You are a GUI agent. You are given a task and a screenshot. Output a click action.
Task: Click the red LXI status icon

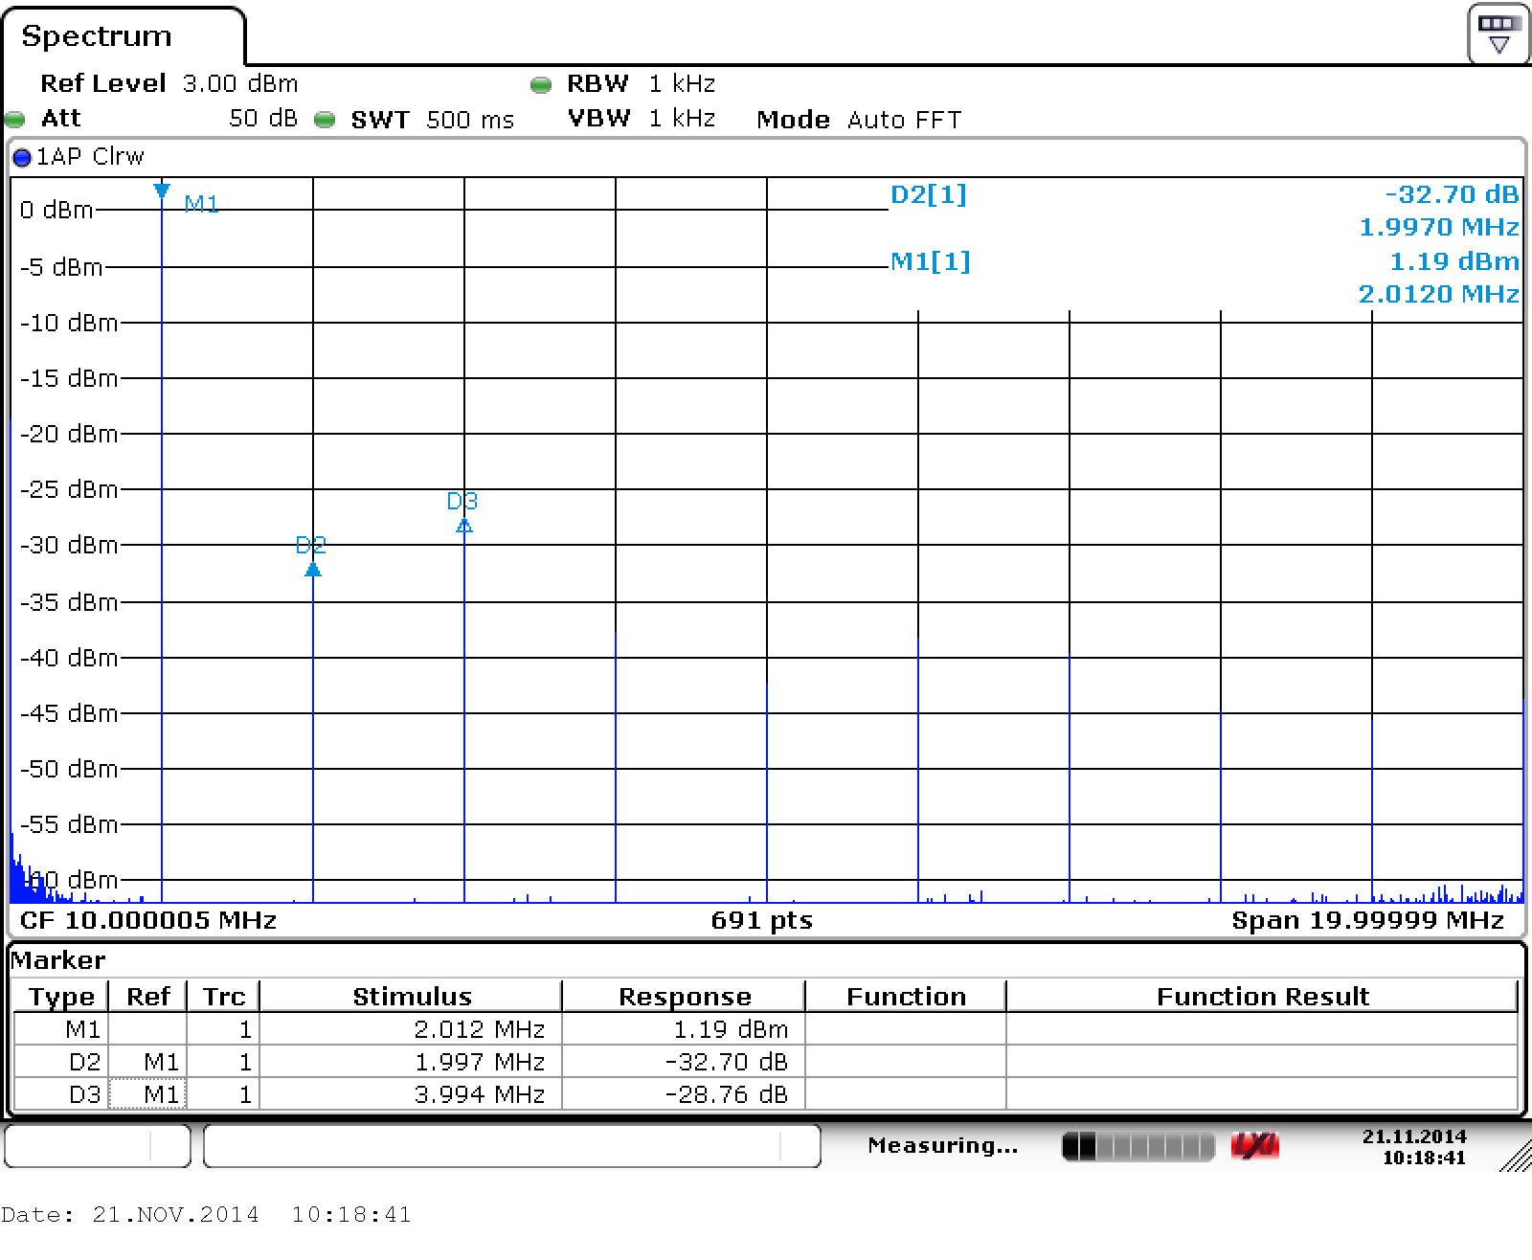(x=1255, y=1145)
